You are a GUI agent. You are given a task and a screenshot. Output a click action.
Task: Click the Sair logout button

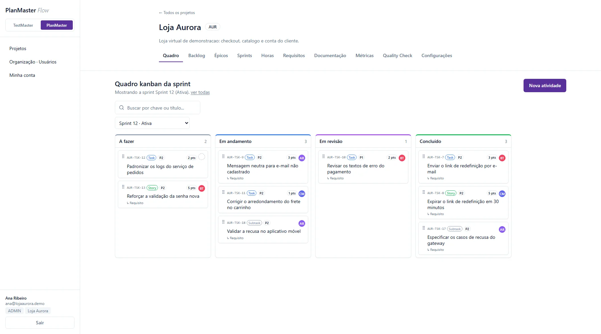coord(40,323)
